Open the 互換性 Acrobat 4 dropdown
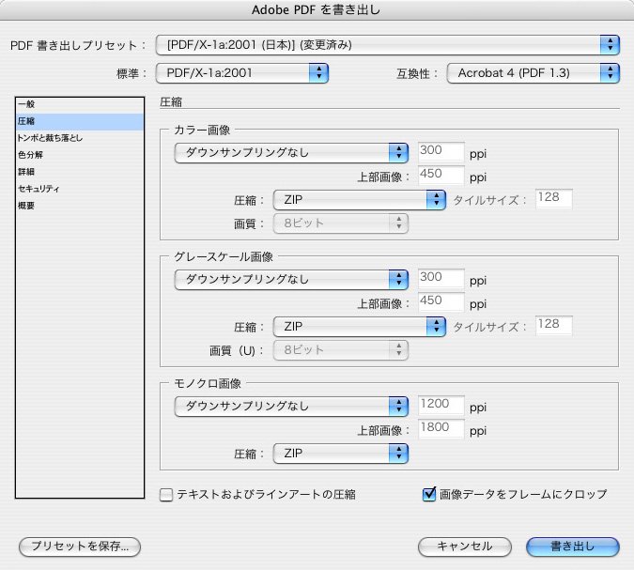Viewport: 634px width, 570px height. point(533,73)
